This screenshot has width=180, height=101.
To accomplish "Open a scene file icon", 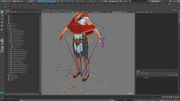I will pyautogui.click(x=16, y=1).
